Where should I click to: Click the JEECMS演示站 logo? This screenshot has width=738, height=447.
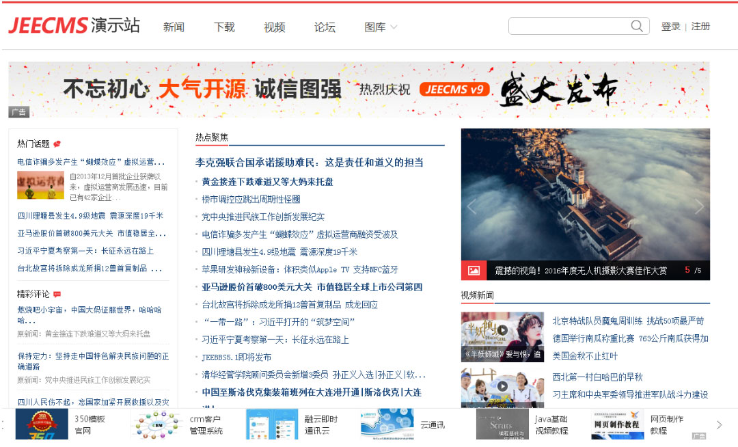(x=74, y=26)
